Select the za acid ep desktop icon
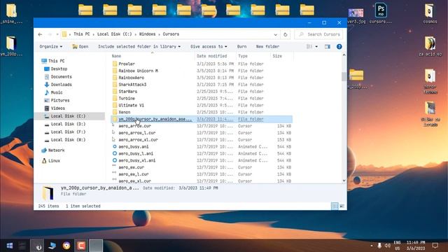The width and height of the screenshot is (448, 252). point(430,46)
